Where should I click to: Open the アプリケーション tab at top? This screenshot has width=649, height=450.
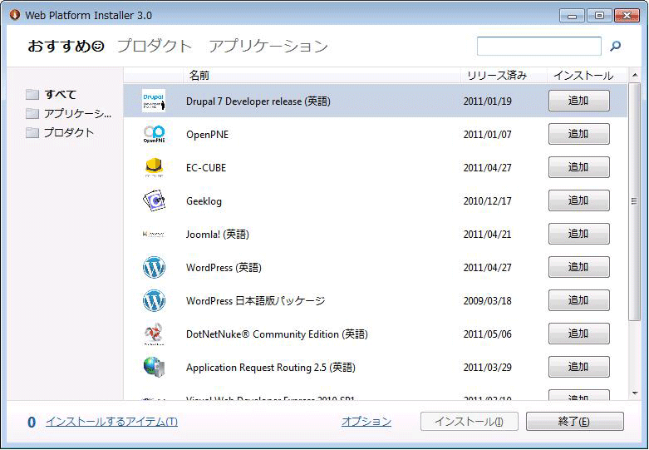point(268,46)
